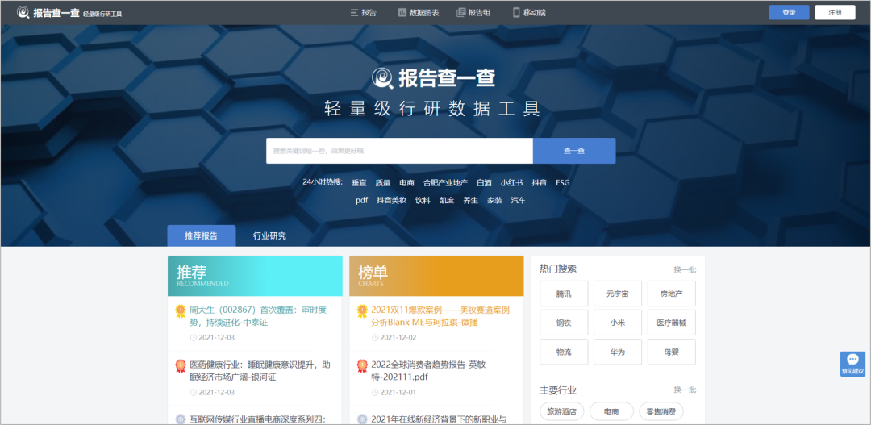The image size is (871, 425).
Task: Select the 元宇宙 hot search tag
Action: pyautogui.click(x=618, y=294)
